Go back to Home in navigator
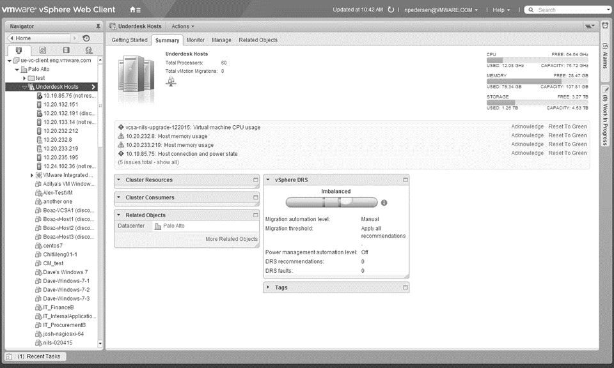Image resolution: width=614 pixels, height=368 pixels. tap(38, 38)
